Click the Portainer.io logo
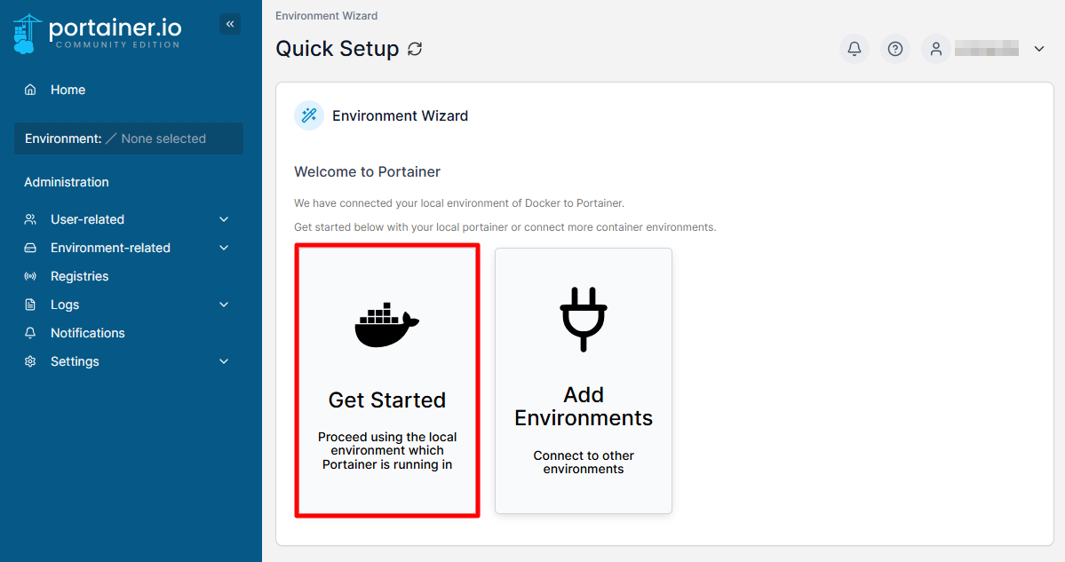The image size is (1065, 562). (97, 33)
